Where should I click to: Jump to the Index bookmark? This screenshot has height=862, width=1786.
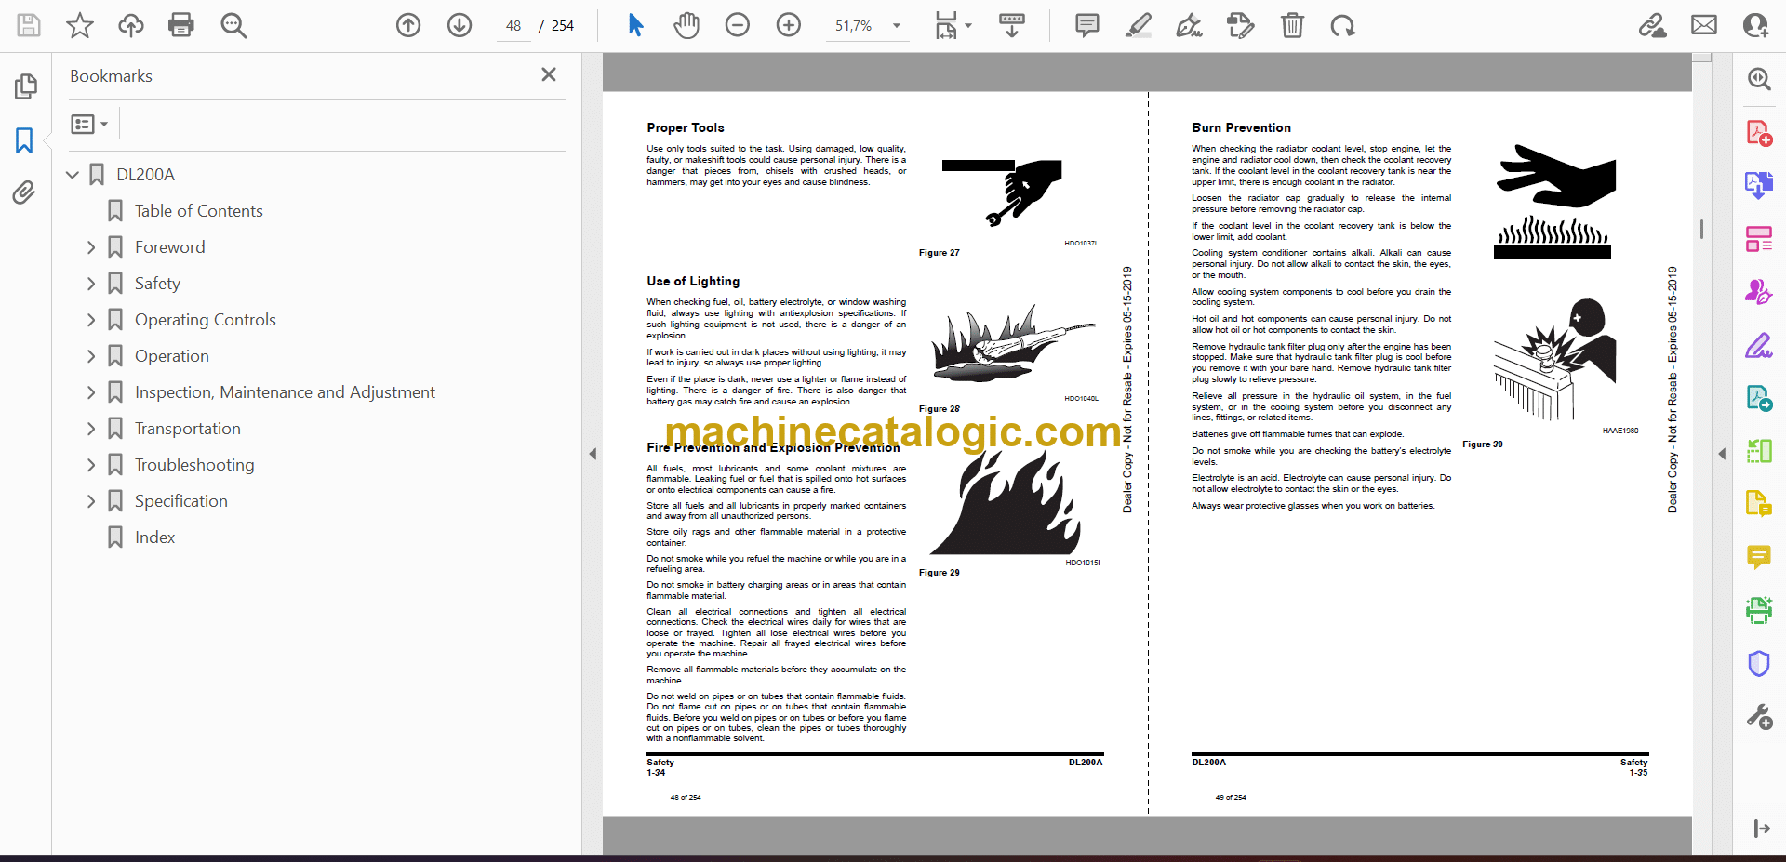point(154,537)
